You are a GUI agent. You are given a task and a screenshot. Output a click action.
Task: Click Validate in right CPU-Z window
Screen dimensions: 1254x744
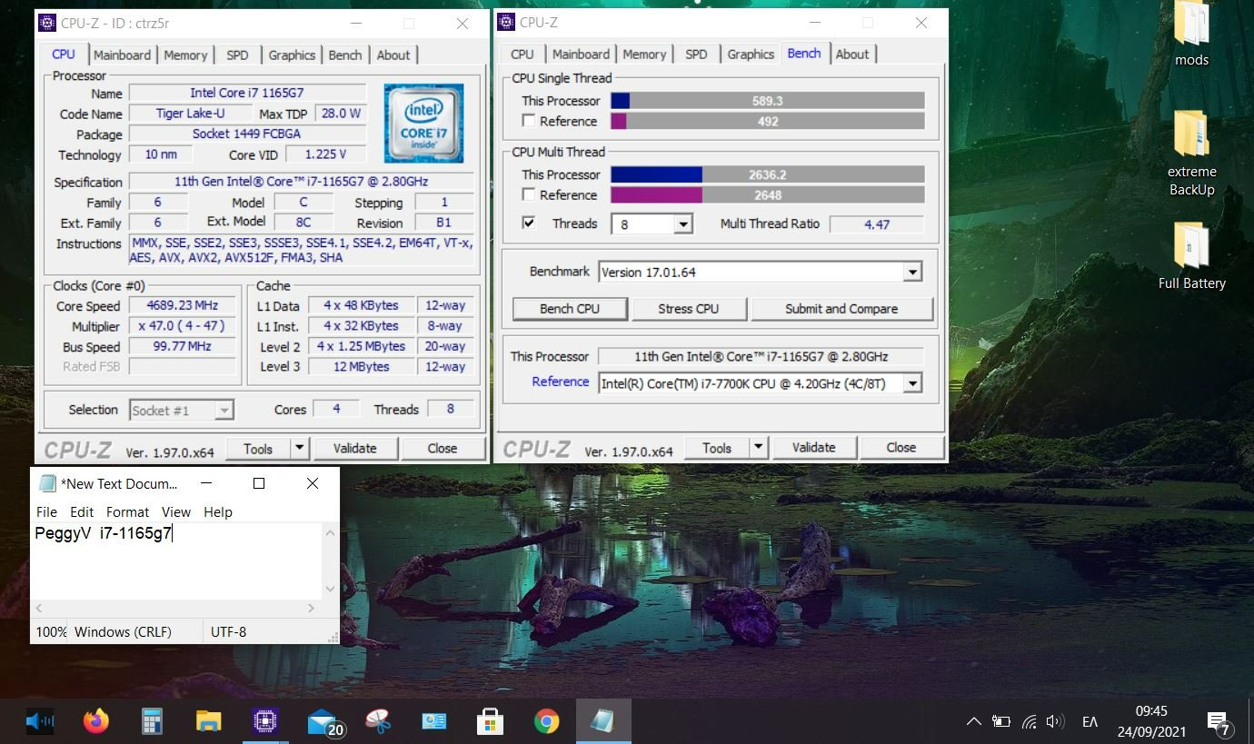pyautogui.click(x=813, y=447)
